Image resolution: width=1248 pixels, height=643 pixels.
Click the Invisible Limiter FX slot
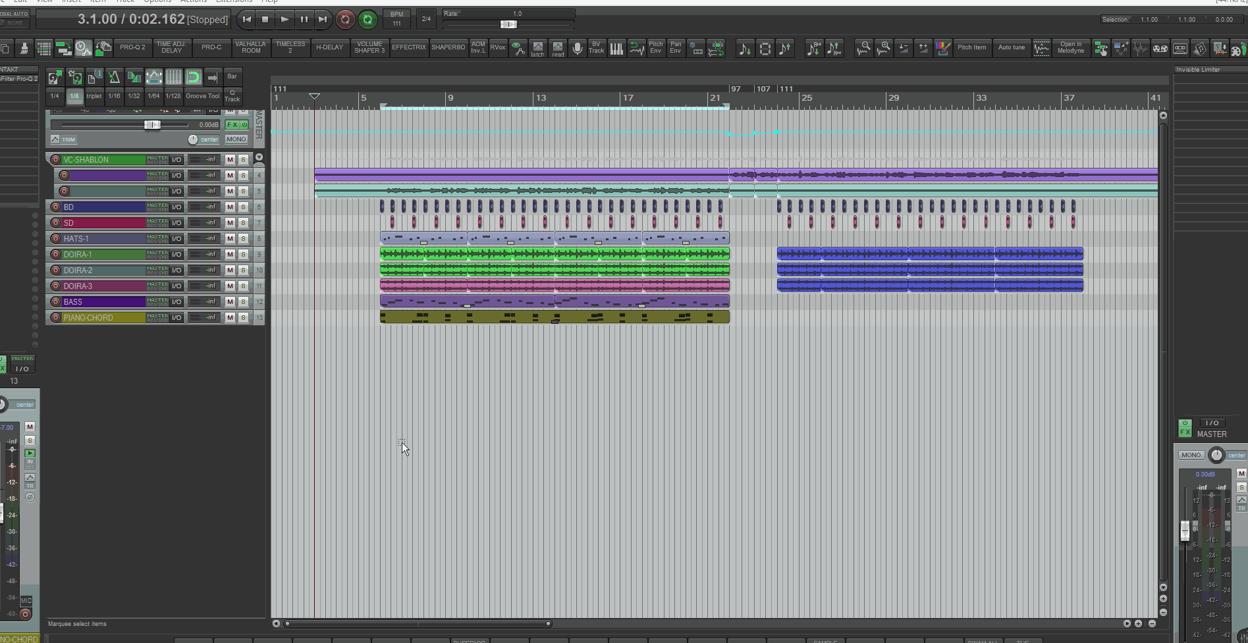pyautogui.click(x=1210, y=70)
